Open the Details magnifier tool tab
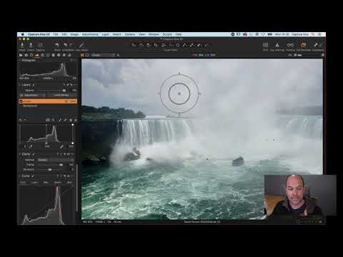This screenshot has width=343, height=257. (48, 55)
